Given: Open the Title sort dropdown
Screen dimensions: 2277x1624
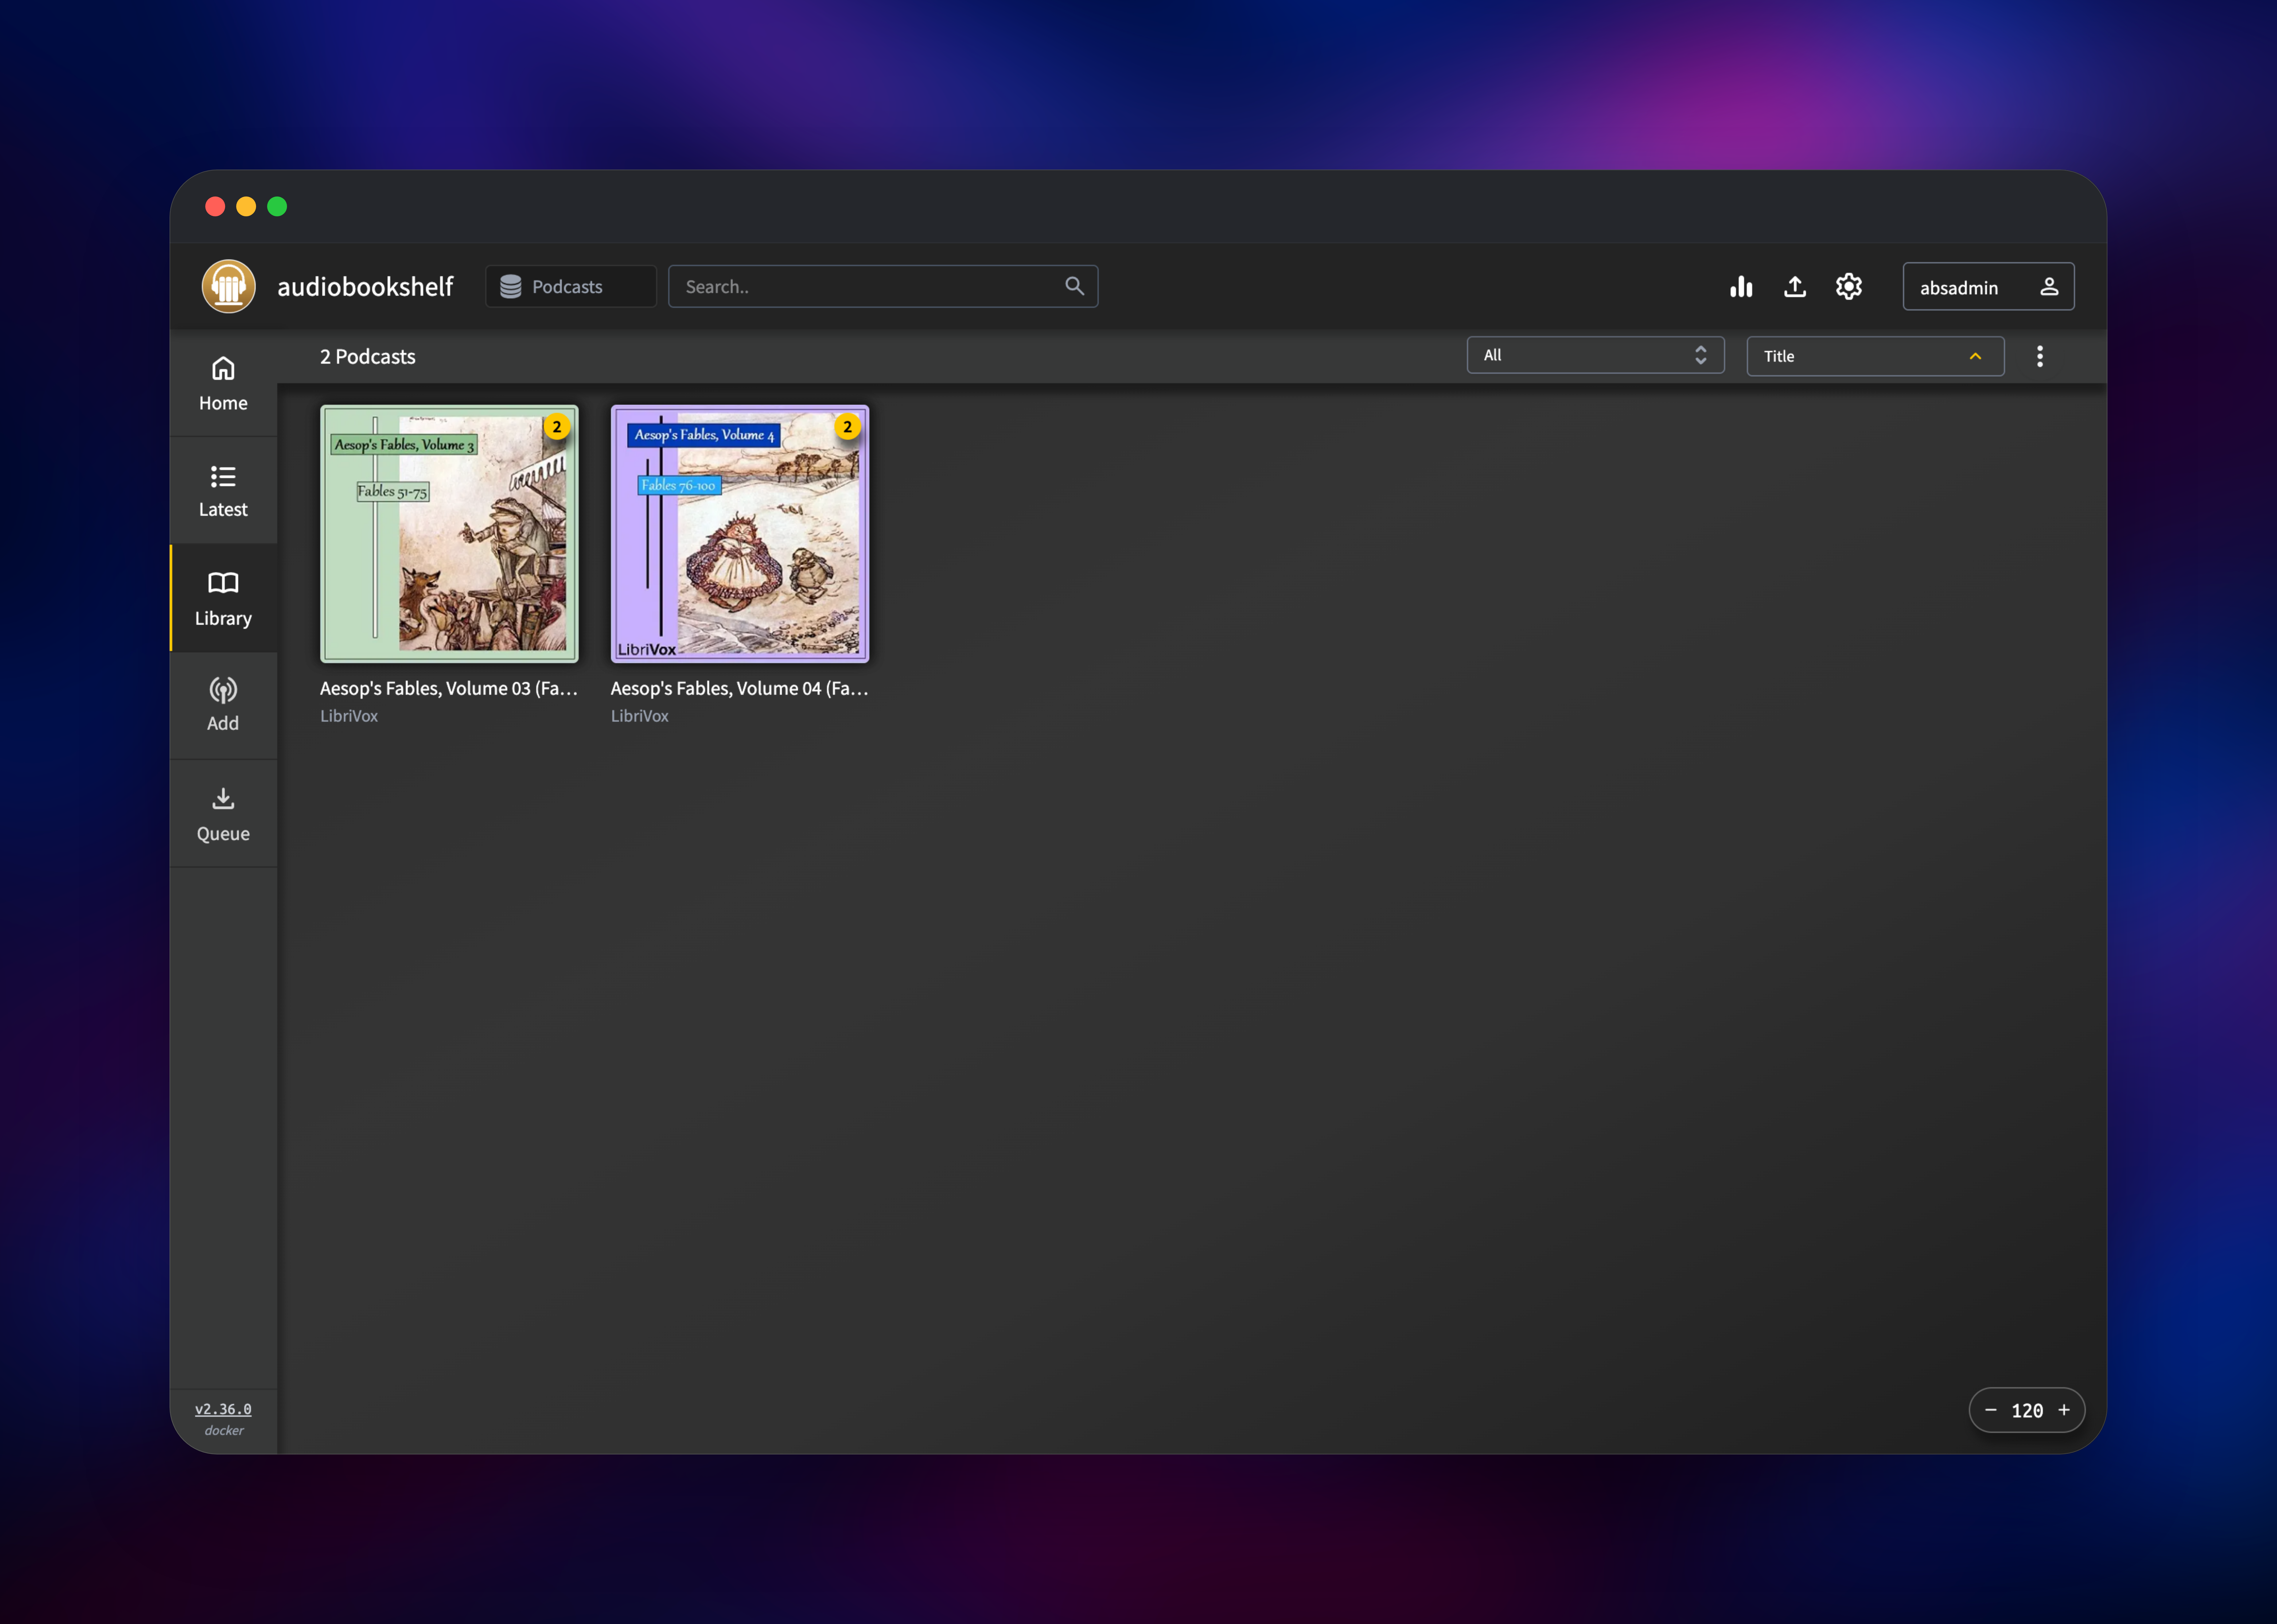Looking at the screenshot, I should point(1875,356).
